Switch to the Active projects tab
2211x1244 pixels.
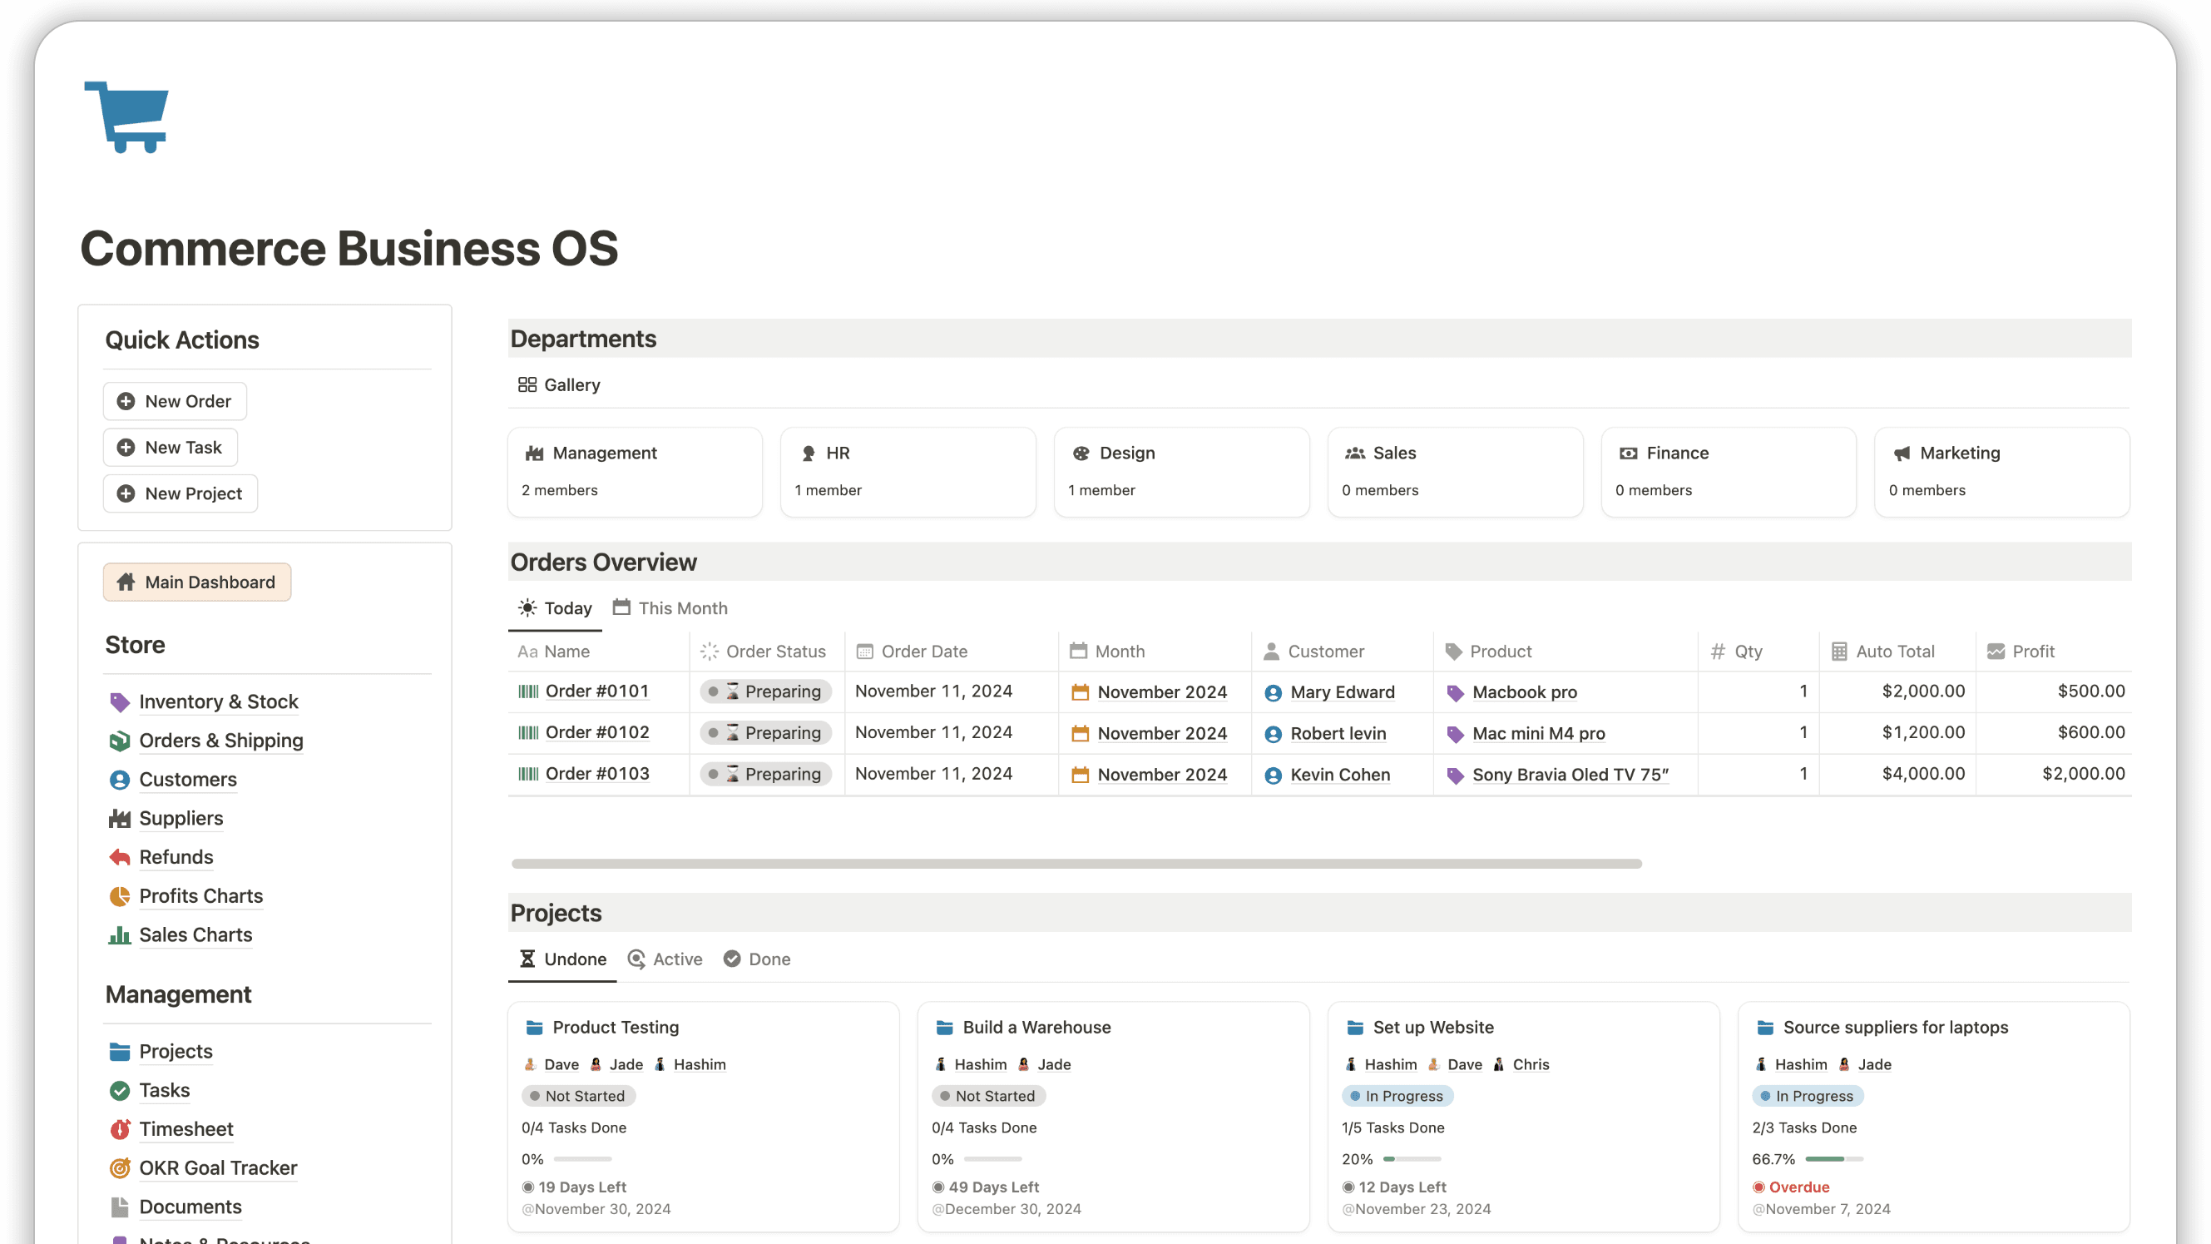(665, 959)
